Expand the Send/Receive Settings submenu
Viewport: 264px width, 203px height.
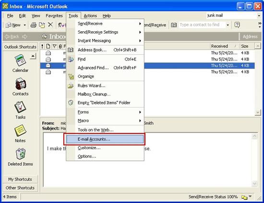[x=140, y=32]
